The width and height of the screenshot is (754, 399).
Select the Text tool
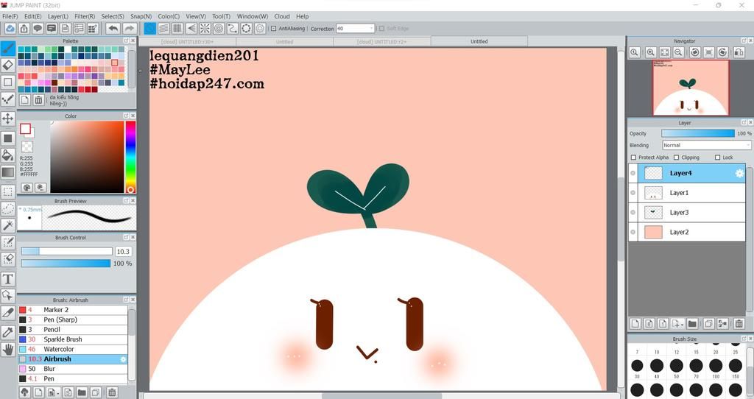click(x=7, y=279)
